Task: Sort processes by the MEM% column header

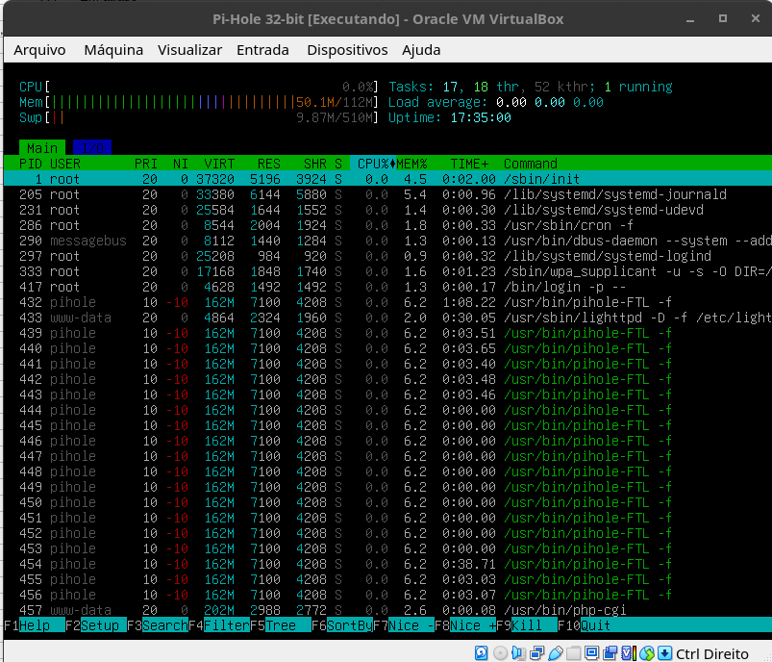Action: [411, 164]
